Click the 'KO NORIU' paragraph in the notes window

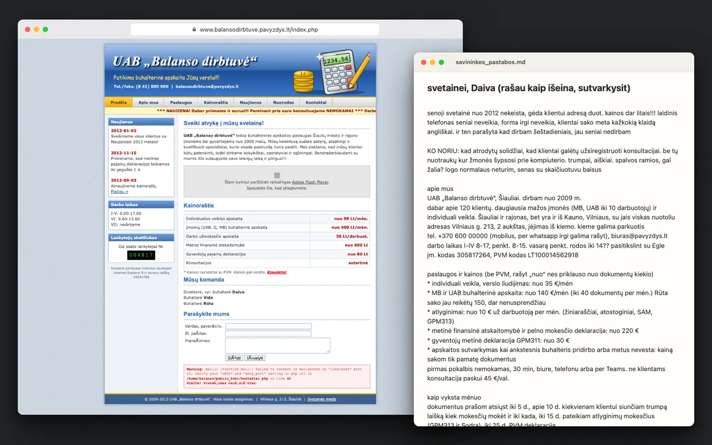(552, 160)
